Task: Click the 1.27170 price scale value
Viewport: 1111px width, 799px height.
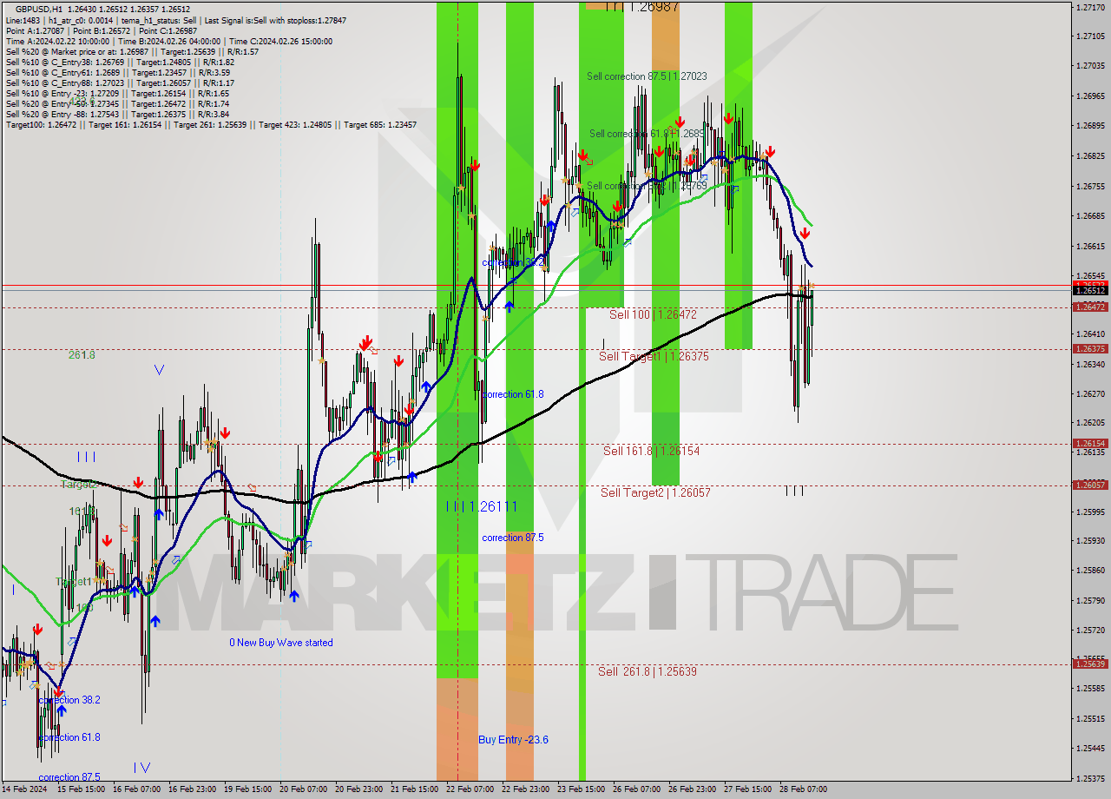Action: pyautogui.click(x=1090, y=7)
